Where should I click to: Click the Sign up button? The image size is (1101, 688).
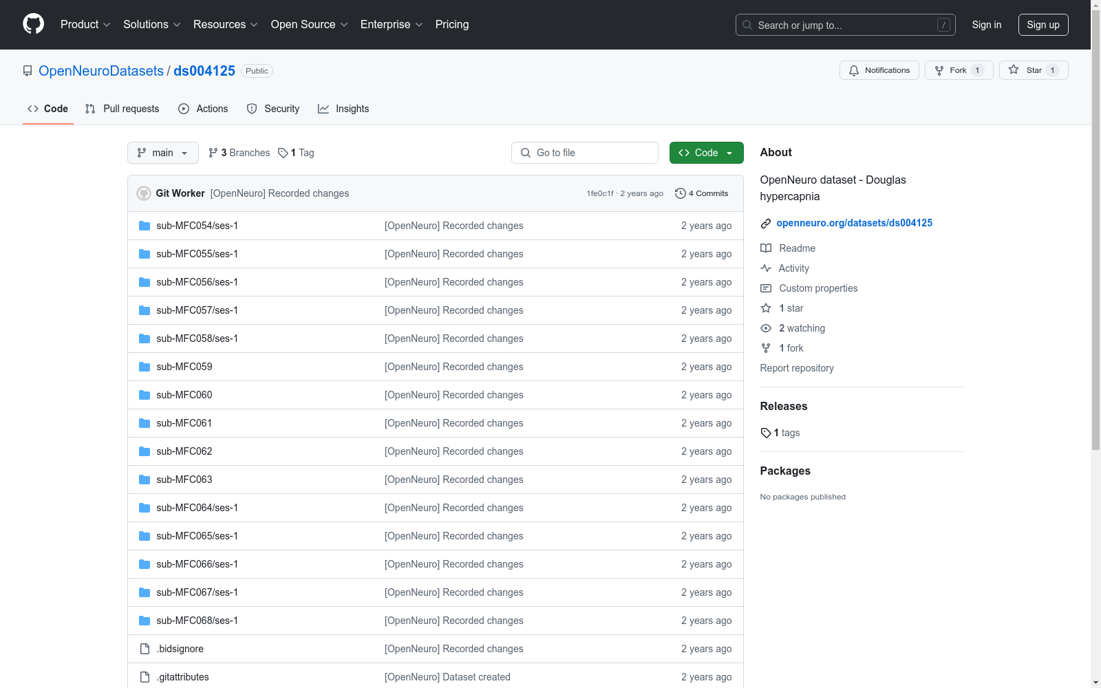1043,25
